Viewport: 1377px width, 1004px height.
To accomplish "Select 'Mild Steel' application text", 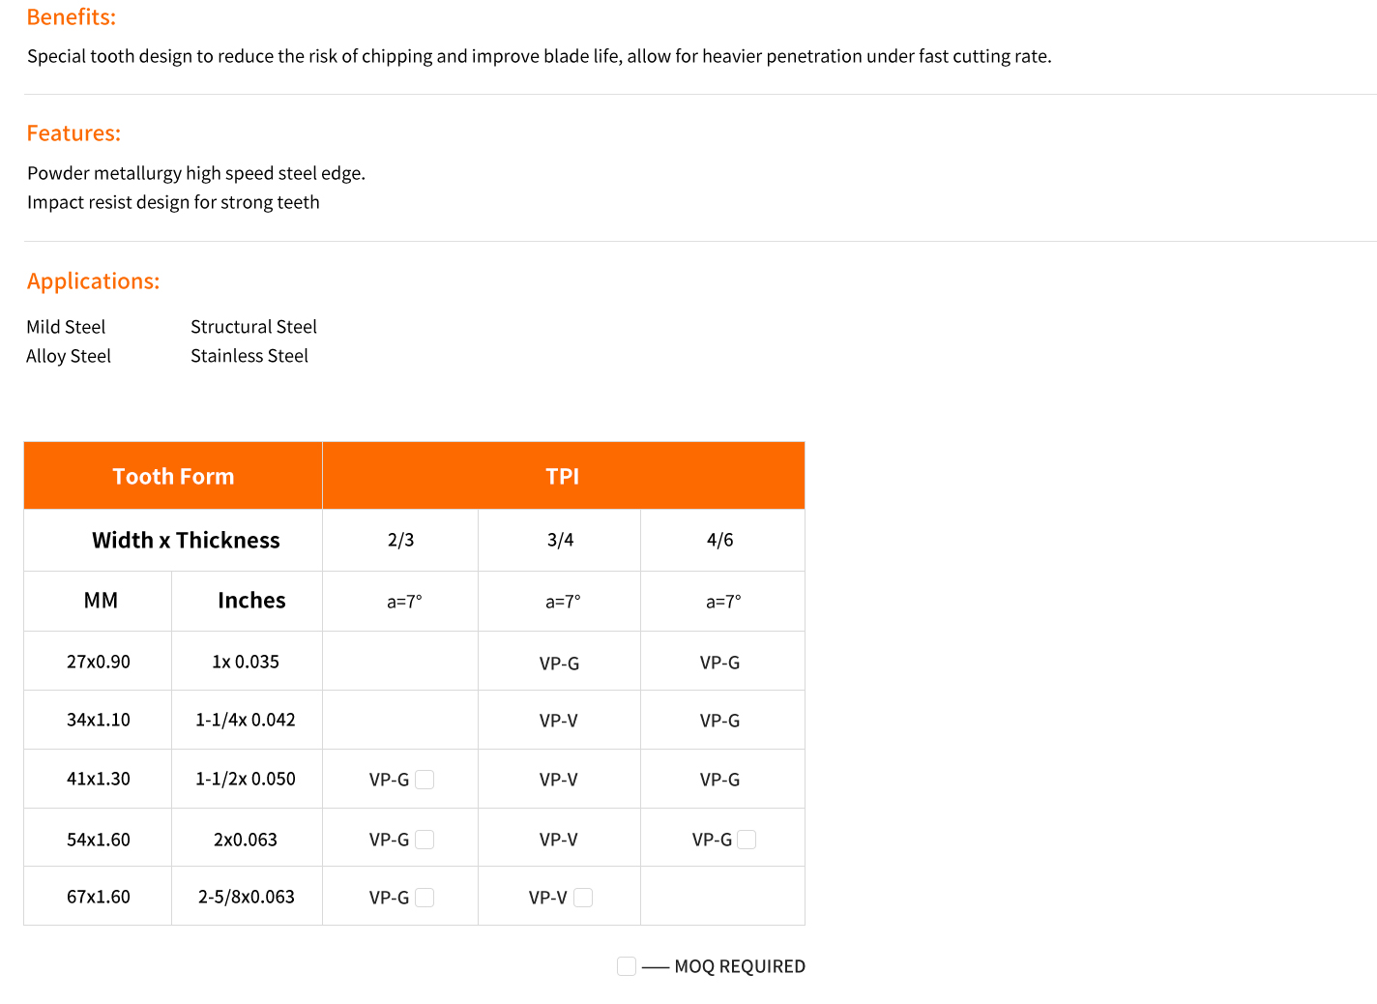I will coord(66,327).
